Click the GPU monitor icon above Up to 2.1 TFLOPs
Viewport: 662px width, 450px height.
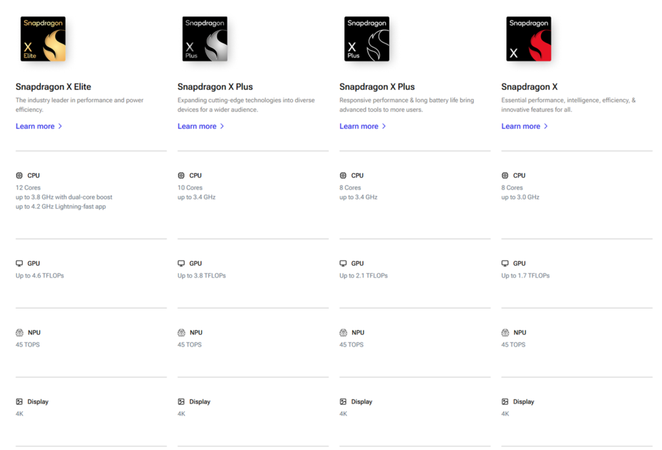click(343, 263)
